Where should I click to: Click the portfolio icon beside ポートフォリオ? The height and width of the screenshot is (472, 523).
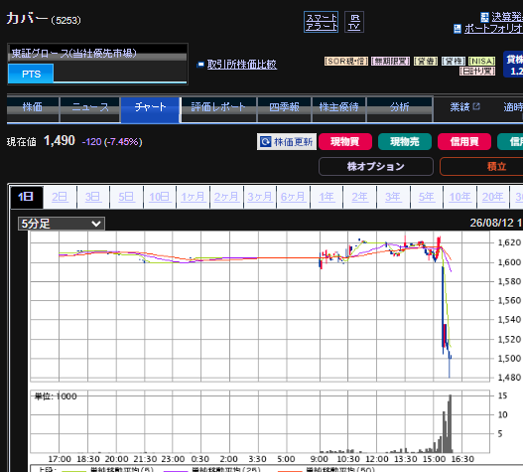458,29
